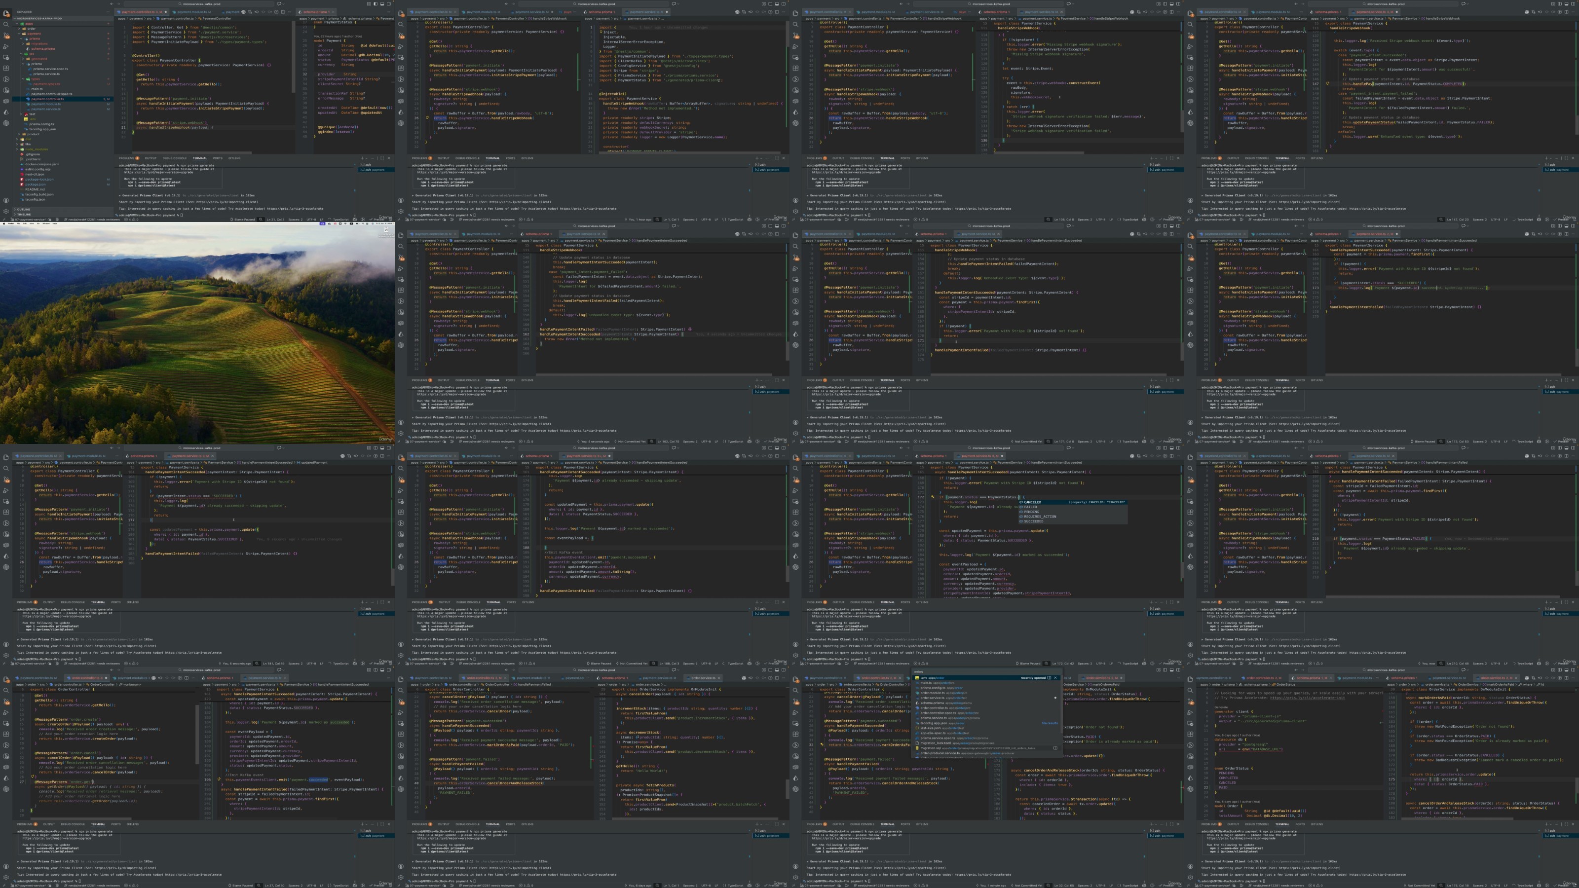
Task: Open Accounts icon in Explorer window's activity bar
Action: tap(6, 200)
